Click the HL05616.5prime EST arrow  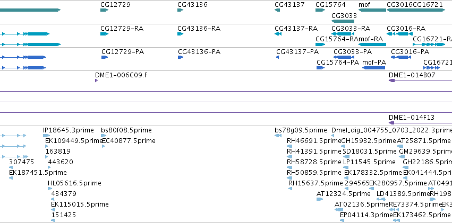pyautogui.click(x=50, y=189)
